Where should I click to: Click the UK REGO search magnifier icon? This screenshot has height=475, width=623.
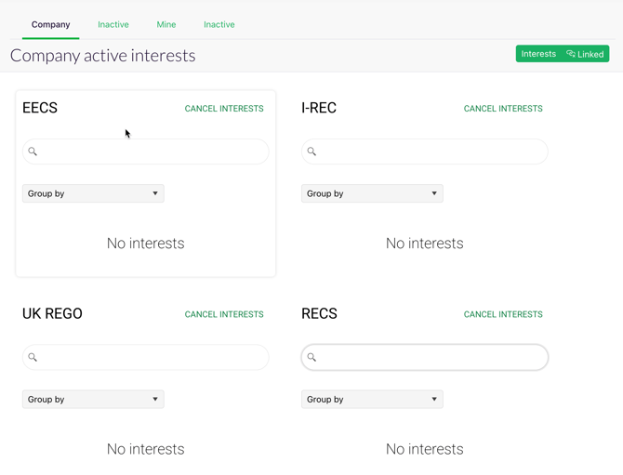[x=33, y=357]
